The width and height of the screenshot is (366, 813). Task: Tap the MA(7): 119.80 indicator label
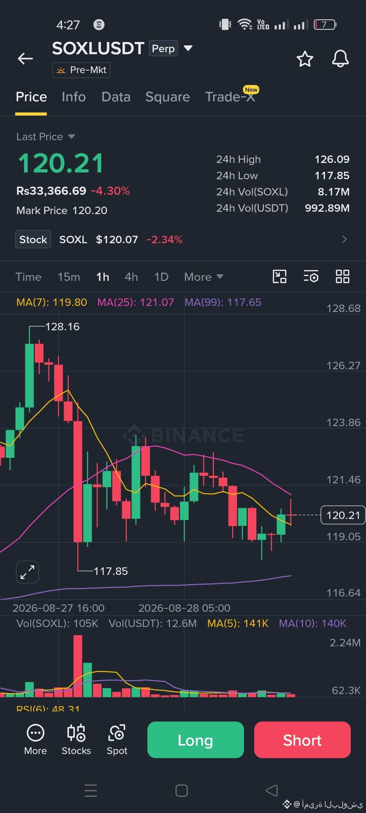point(52,302)
